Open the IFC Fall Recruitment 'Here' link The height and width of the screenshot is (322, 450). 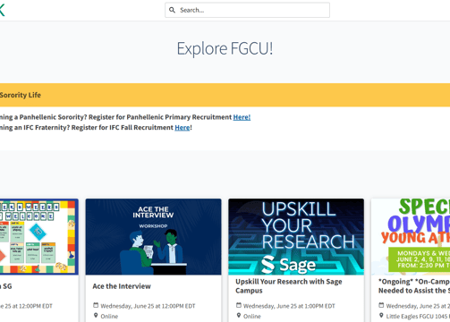183,128
